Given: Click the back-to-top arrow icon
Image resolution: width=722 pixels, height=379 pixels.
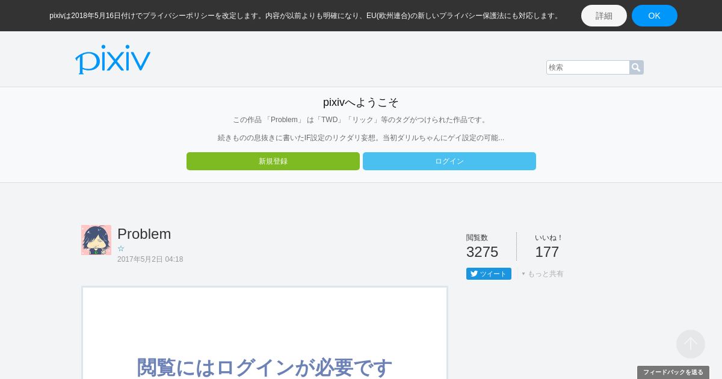Looking at the screenshot, I should tap(691, 344).
